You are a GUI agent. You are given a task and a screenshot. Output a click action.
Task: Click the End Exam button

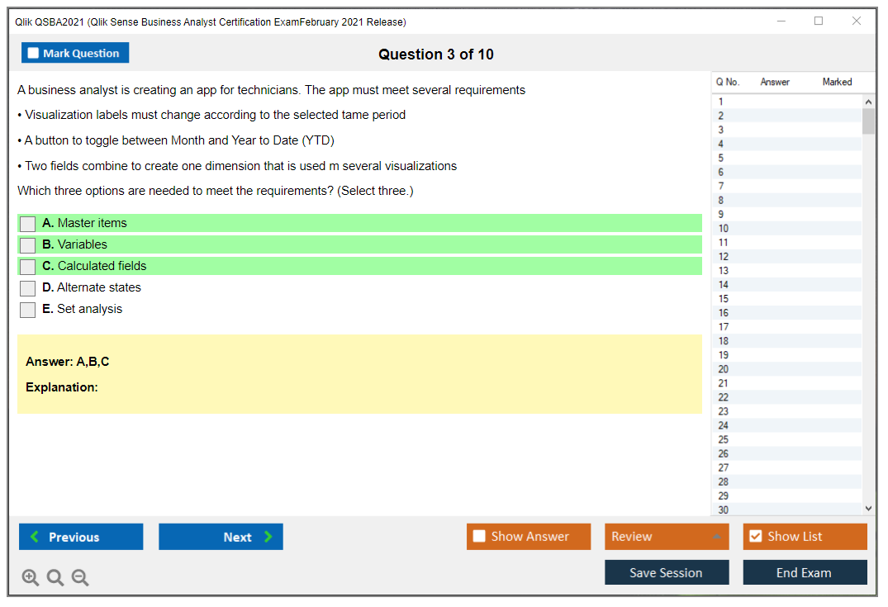coord(805,572)
